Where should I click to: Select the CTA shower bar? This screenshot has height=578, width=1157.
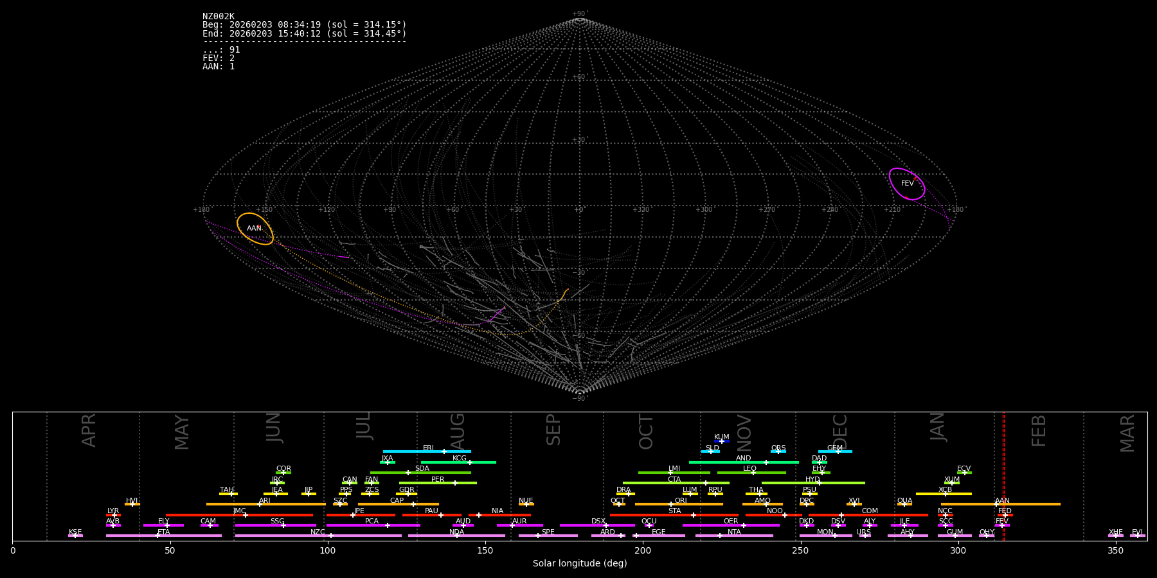[676, 483]
